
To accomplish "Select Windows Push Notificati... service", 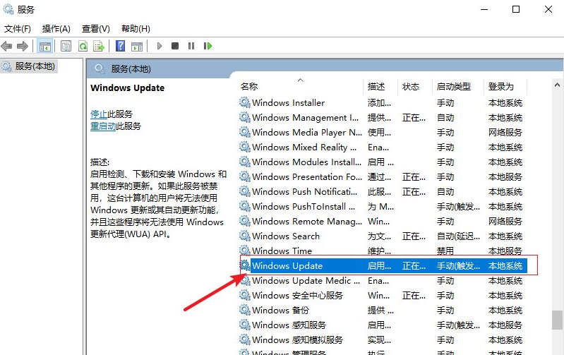I will 383,192.
